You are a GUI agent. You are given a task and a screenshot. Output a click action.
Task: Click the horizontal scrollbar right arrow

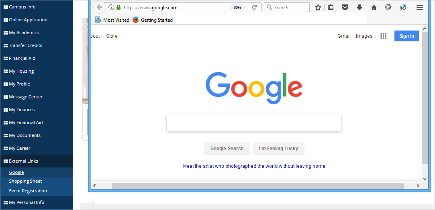[418, 186]
